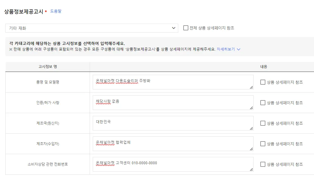Check 상품 상세페이지 참조 for 인증/허가 사항

point(263,103)
